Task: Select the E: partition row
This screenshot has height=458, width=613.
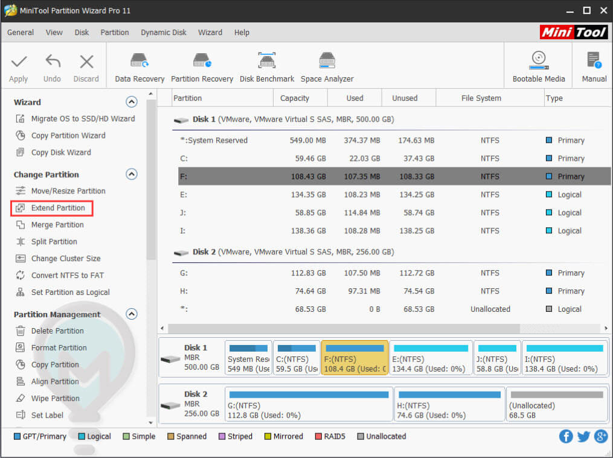Action: 394,195
